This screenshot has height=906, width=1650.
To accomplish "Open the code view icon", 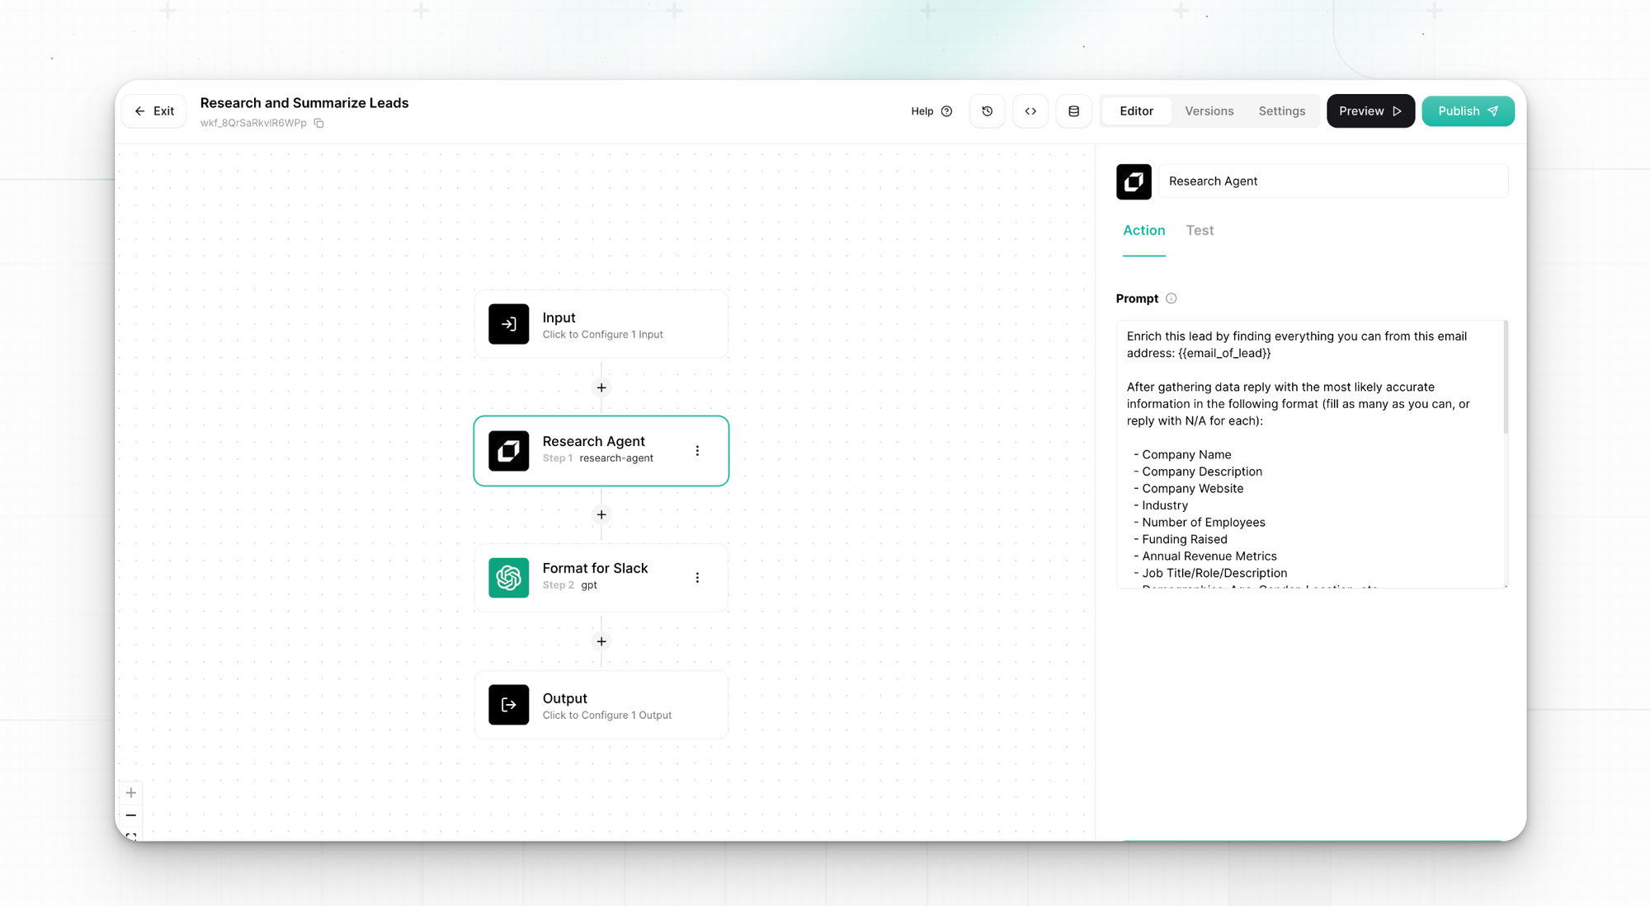I will pos(1030,111).
